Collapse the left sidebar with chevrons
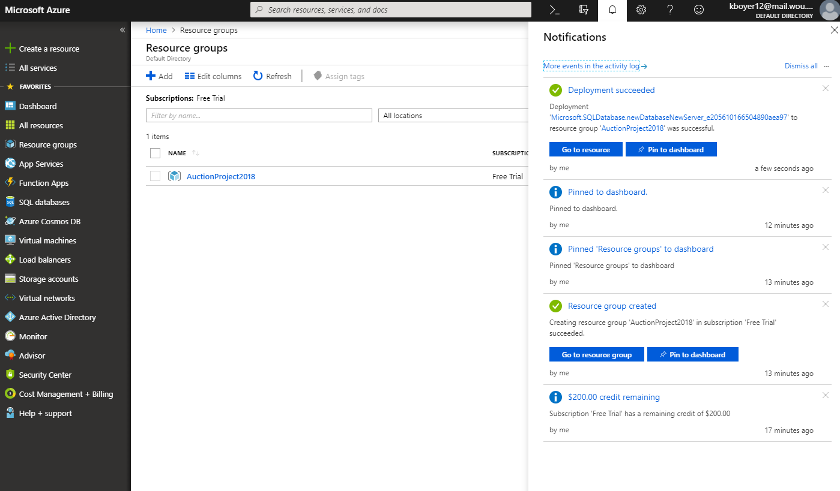The image size is (840, 491). 122,29
